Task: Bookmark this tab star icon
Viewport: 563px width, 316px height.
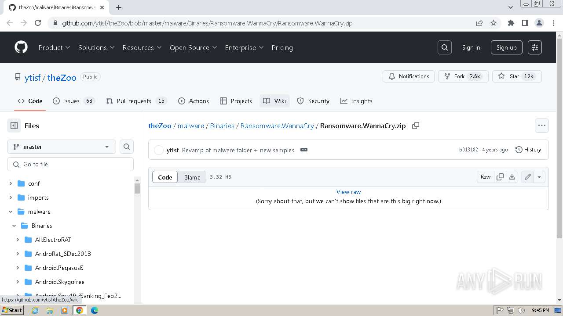Action: (x=494, y=23)
